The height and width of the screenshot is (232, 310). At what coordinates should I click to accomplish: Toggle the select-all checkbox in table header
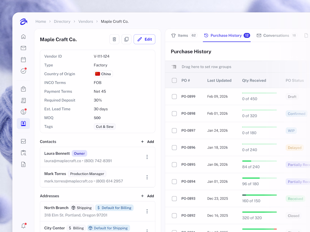click(174, 80)
